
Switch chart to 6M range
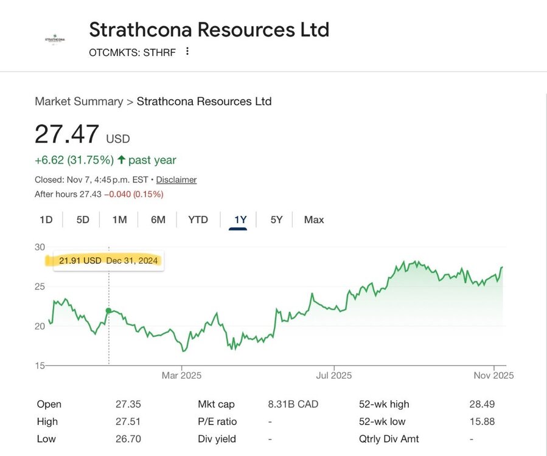pos(158,219)
